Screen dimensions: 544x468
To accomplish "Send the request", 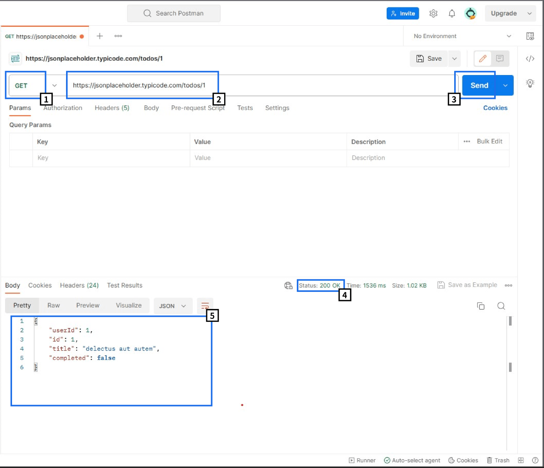I will [x=479, y=86].
